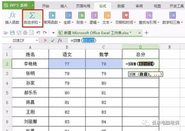Switch to the 插入 tab

pos(64,6)
